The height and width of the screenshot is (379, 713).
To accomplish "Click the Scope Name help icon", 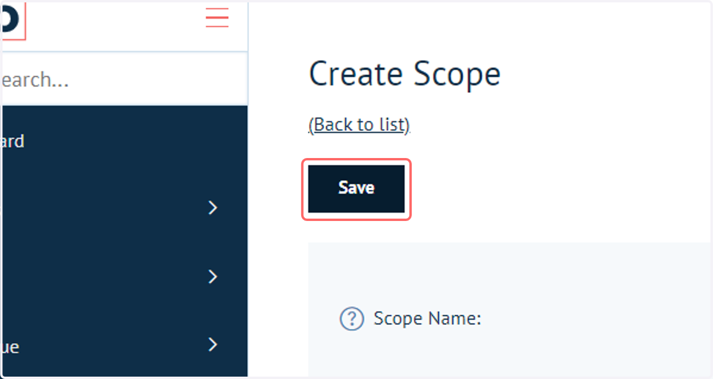I will 352,319.
